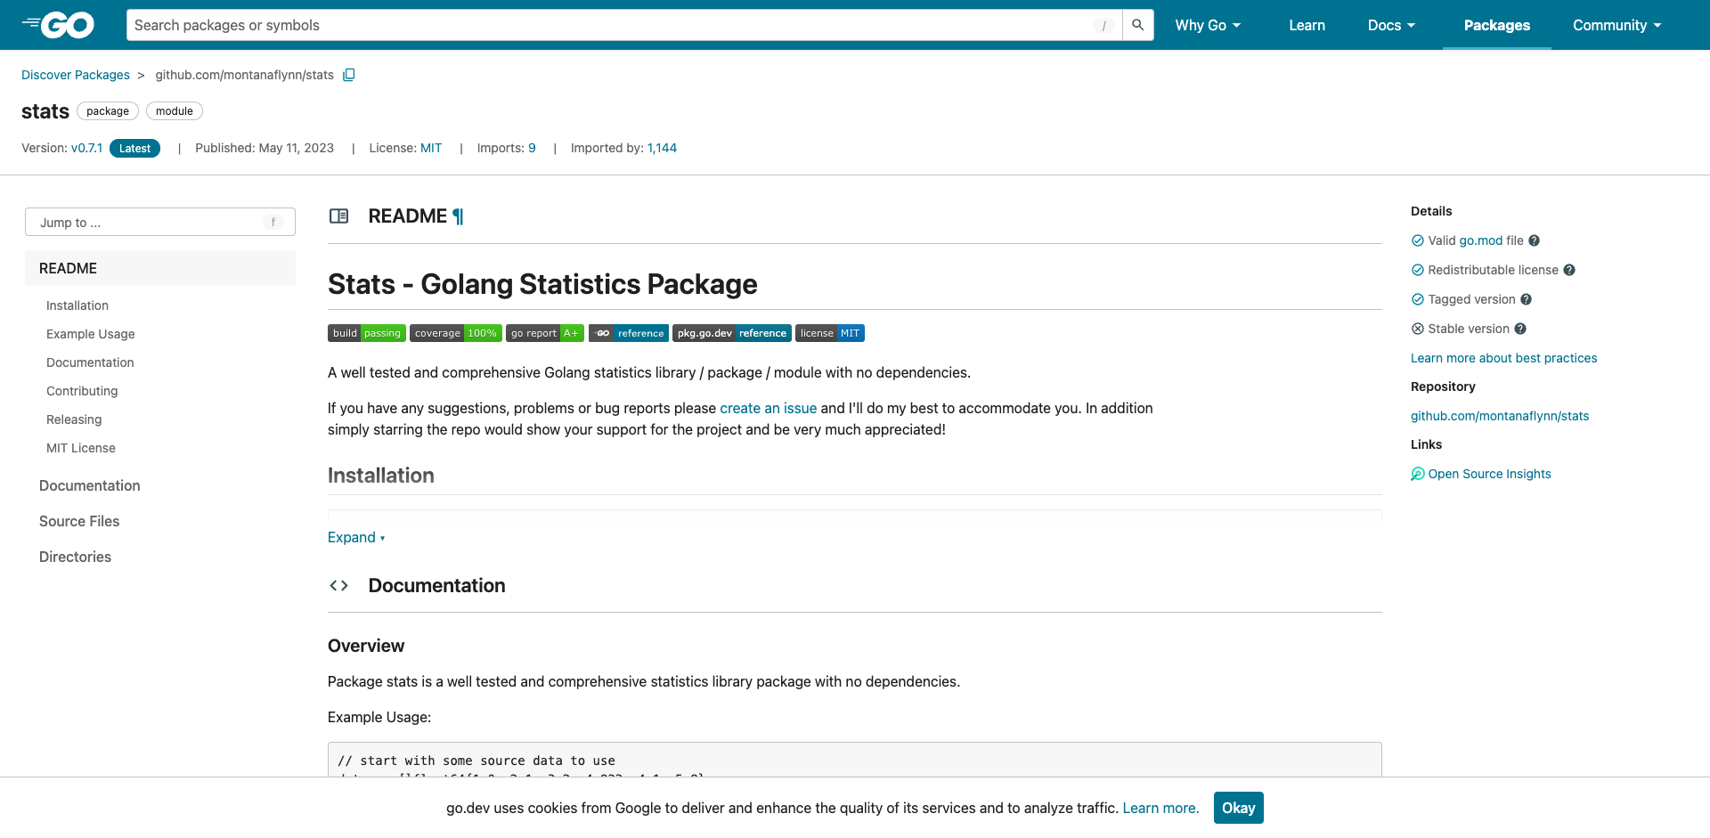Open help icon beside Tagged version
1710x838 pixels.
coord(1526,299)
